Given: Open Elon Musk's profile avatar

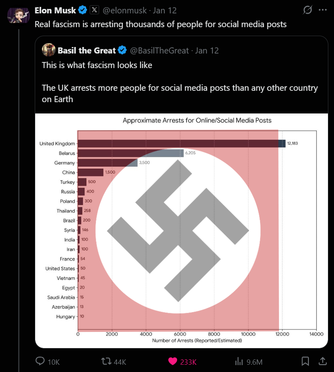Looking at the screenshot, I should [19, 15].
